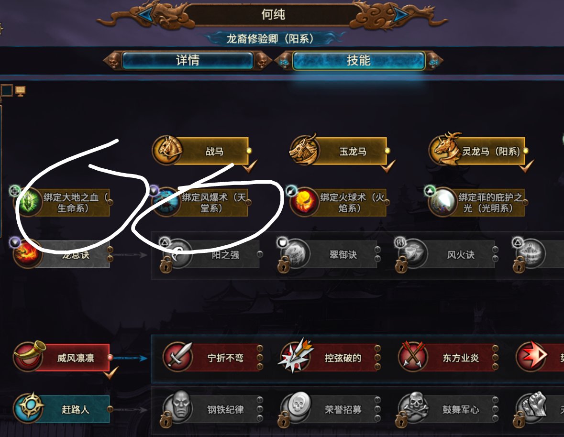The image size is (564, 437).
Task: Click the 赶路人 compass skill icon
Action: coord(28,408)
